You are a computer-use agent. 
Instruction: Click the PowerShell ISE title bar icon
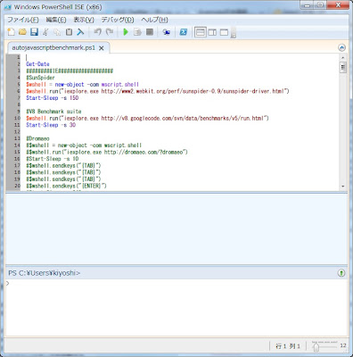click(x=7, y=7)
